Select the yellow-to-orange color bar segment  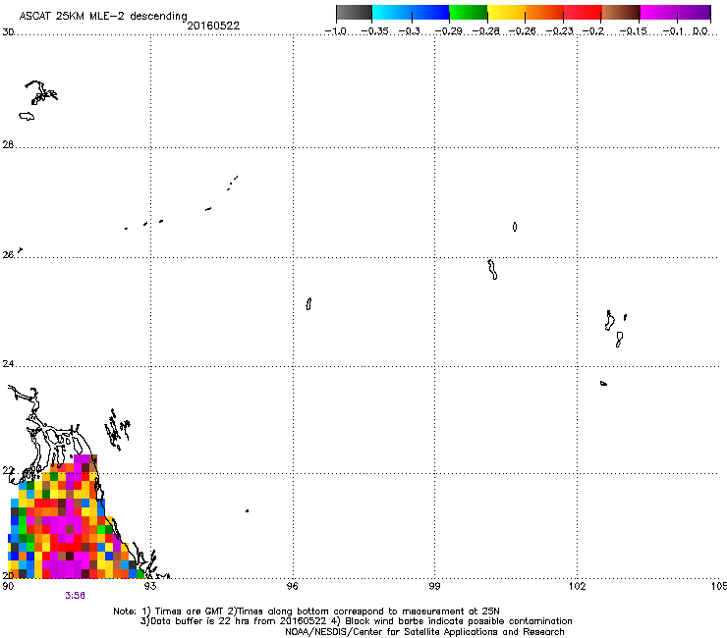pyautogui.click(x=526, y=13)
